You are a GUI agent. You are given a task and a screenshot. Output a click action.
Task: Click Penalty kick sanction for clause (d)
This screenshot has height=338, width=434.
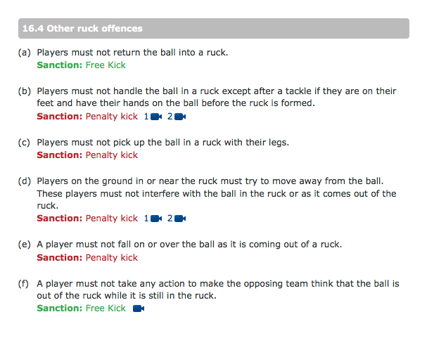(x=112, y=219)
